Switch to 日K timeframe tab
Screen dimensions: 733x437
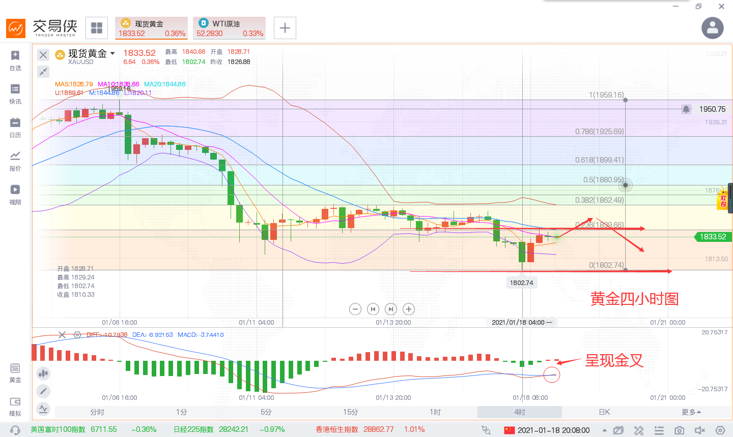tap(604, 412)
